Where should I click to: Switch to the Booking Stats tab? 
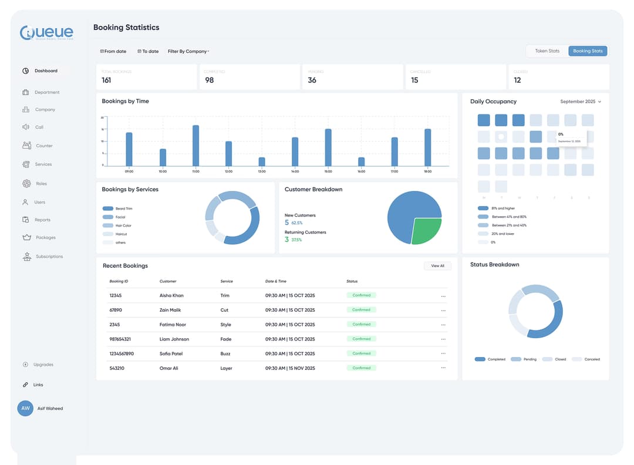588,51
